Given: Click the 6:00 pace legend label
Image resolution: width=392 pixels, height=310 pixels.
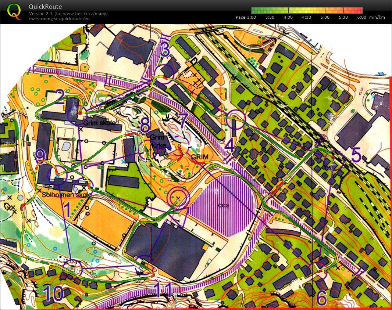Looking at the screenshot, I should pyautogui.click(x=362, y=17).
